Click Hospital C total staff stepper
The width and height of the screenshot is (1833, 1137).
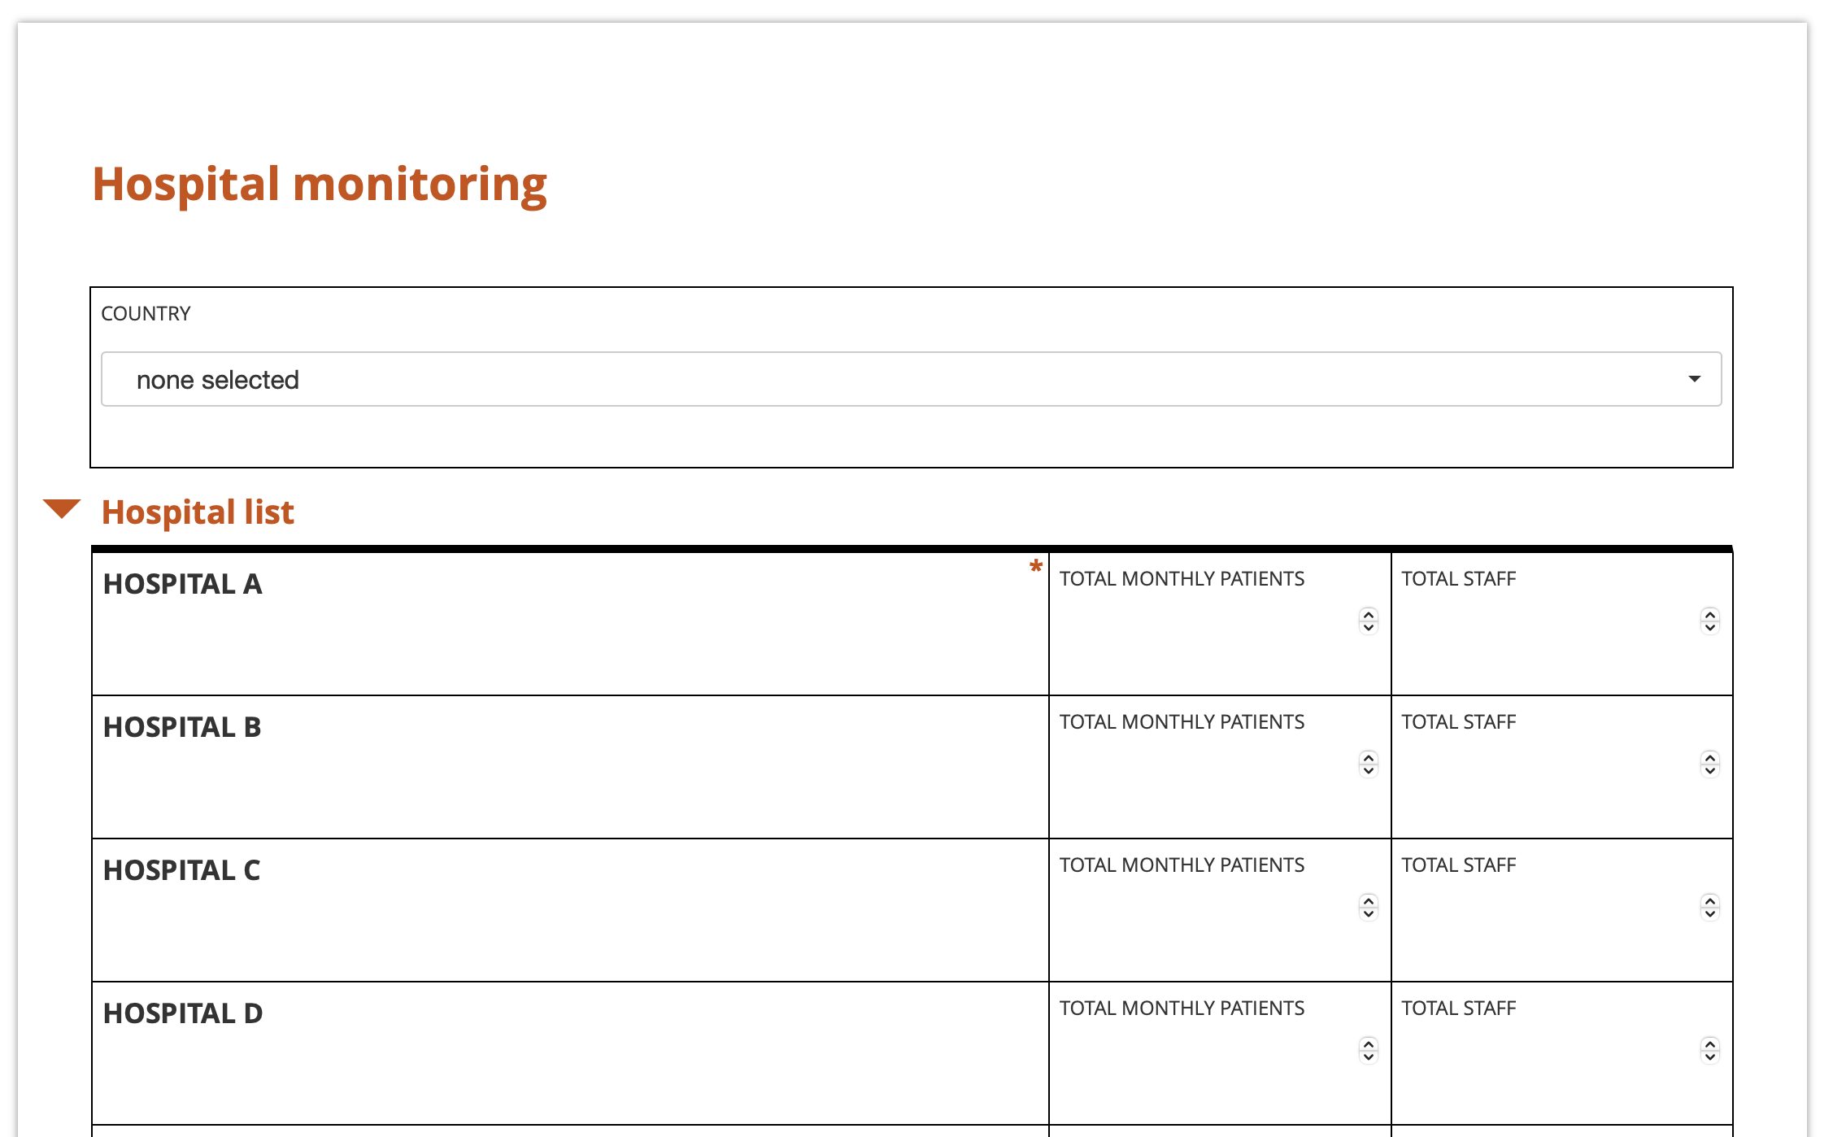coord(1710,907)
